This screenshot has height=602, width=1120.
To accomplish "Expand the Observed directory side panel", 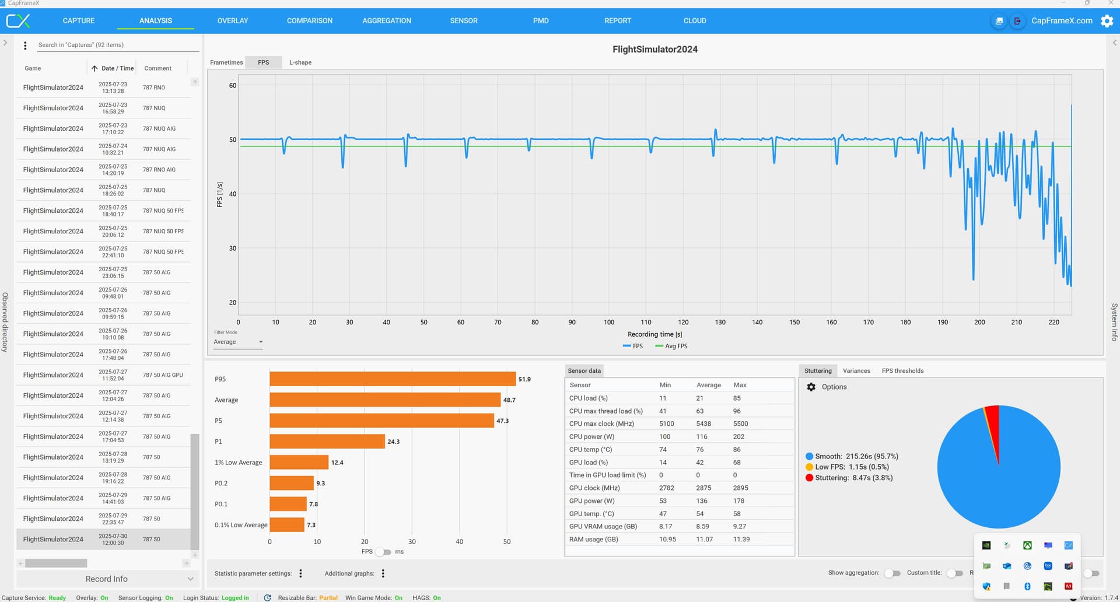I will 5,43.
